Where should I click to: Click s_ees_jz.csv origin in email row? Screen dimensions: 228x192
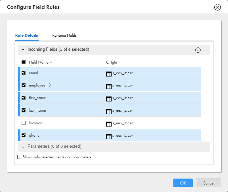pyautogui.click(x=122, y=73)
